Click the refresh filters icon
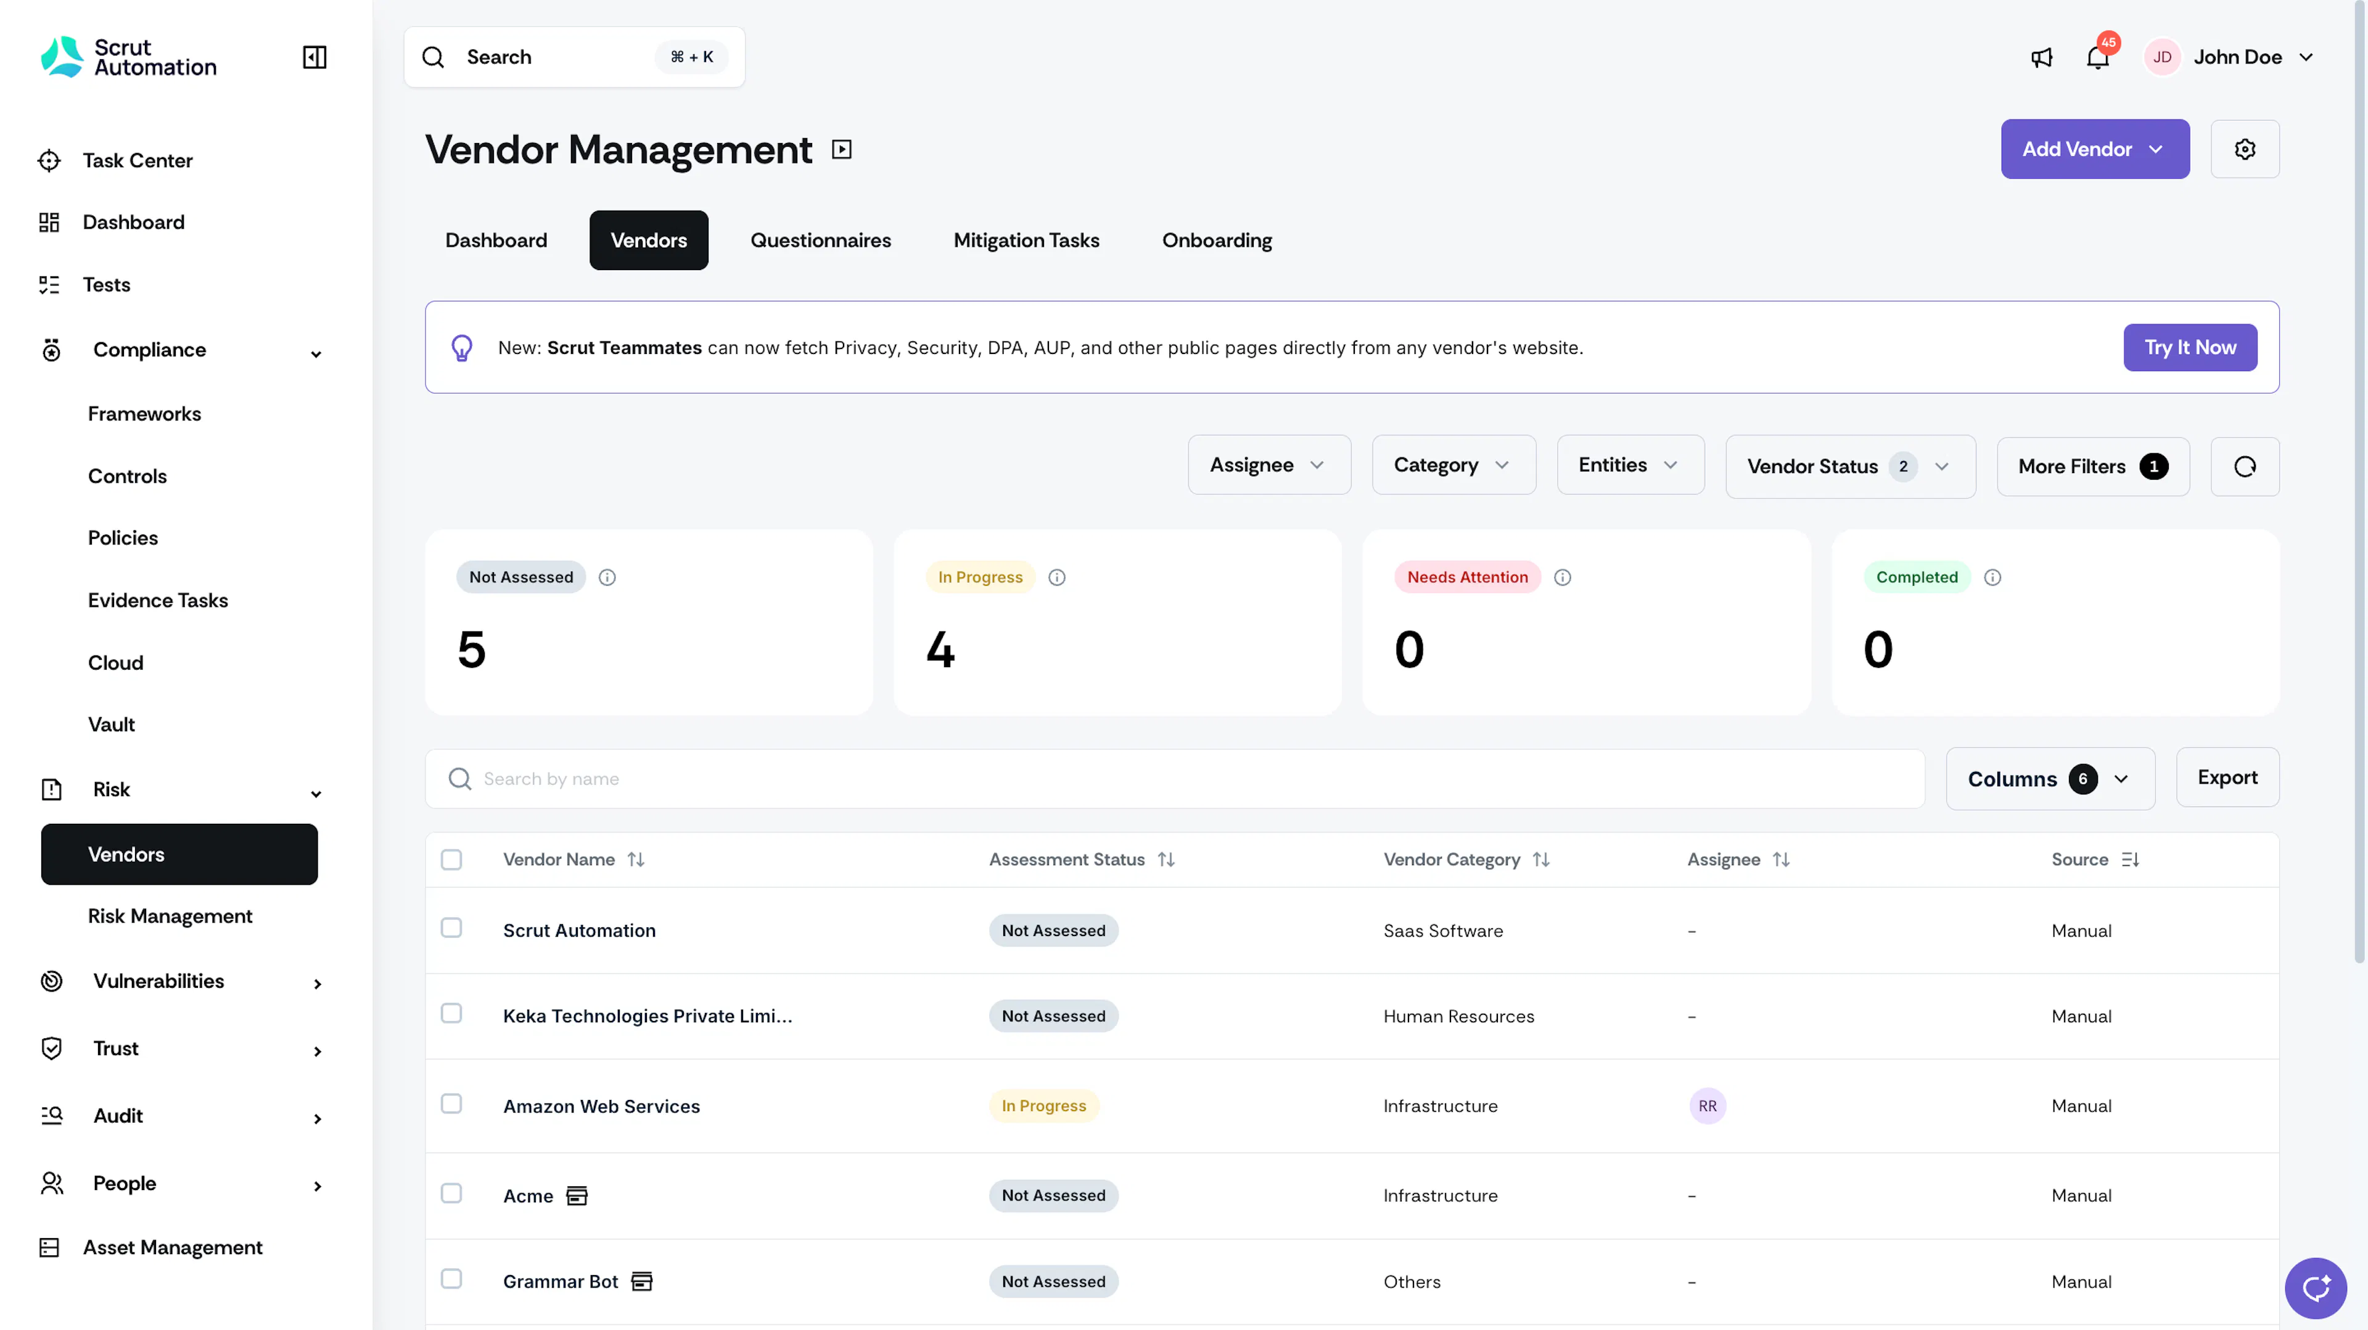This screenshot has width=2368, height=1330. click(2245, 467)
